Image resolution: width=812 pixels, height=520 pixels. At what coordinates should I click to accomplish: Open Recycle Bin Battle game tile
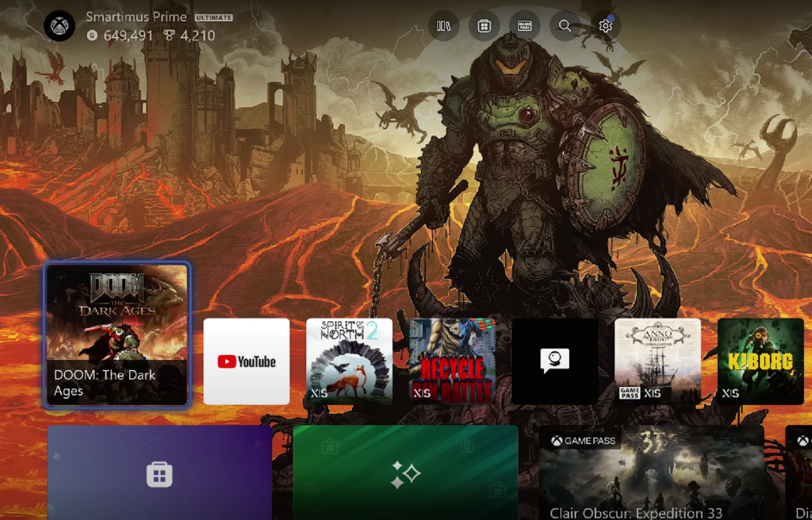click(x=452, y=361)
